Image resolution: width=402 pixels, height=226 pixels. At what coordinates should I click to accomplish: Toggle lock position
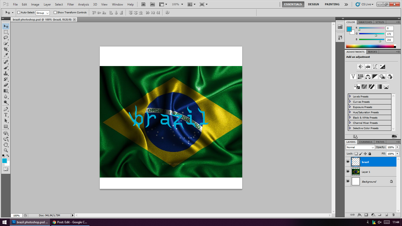click(x=365, y=154)
